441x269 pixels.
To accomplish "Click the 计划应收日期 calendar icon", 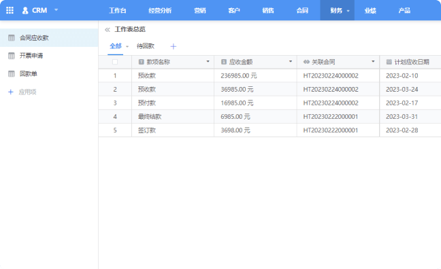I will [389, 62].
